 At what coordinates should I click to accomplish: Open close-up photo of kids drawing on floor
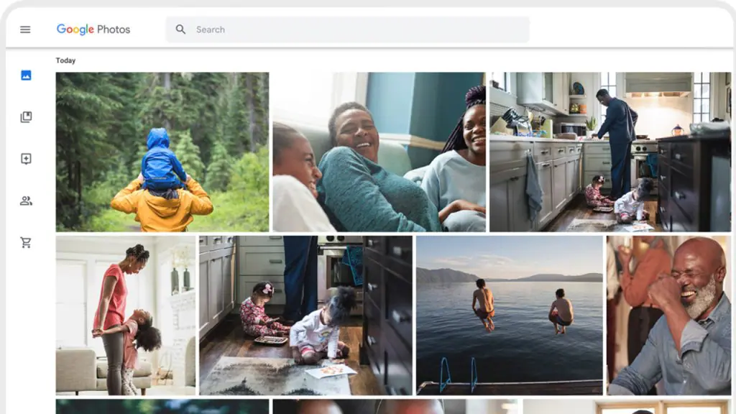pyautogui.click(x=305, y=315)
